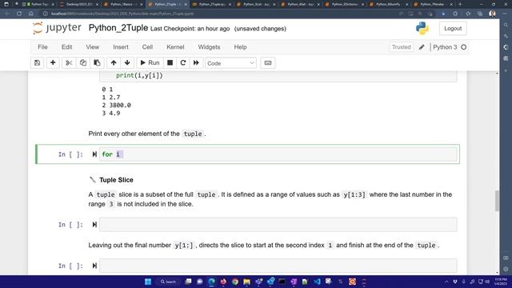Run the empty cell below y[1:] text
512x288 pixels.
coord(94,266)
